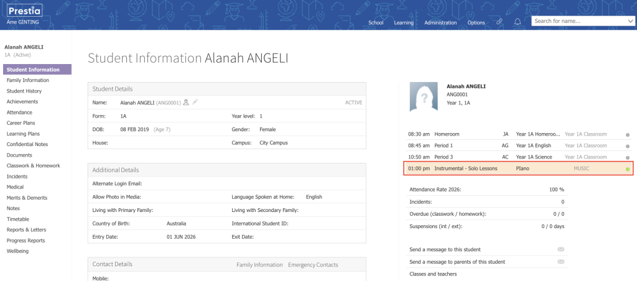Open the Administration menu
The height and width of the screenshot is (281, 637).
(440, 23)
